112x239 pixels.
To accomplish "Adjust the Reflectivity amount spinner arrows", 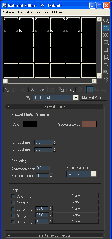I will (51, 221).
